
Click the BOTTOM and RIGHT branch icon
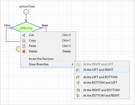tap(78, 96)
